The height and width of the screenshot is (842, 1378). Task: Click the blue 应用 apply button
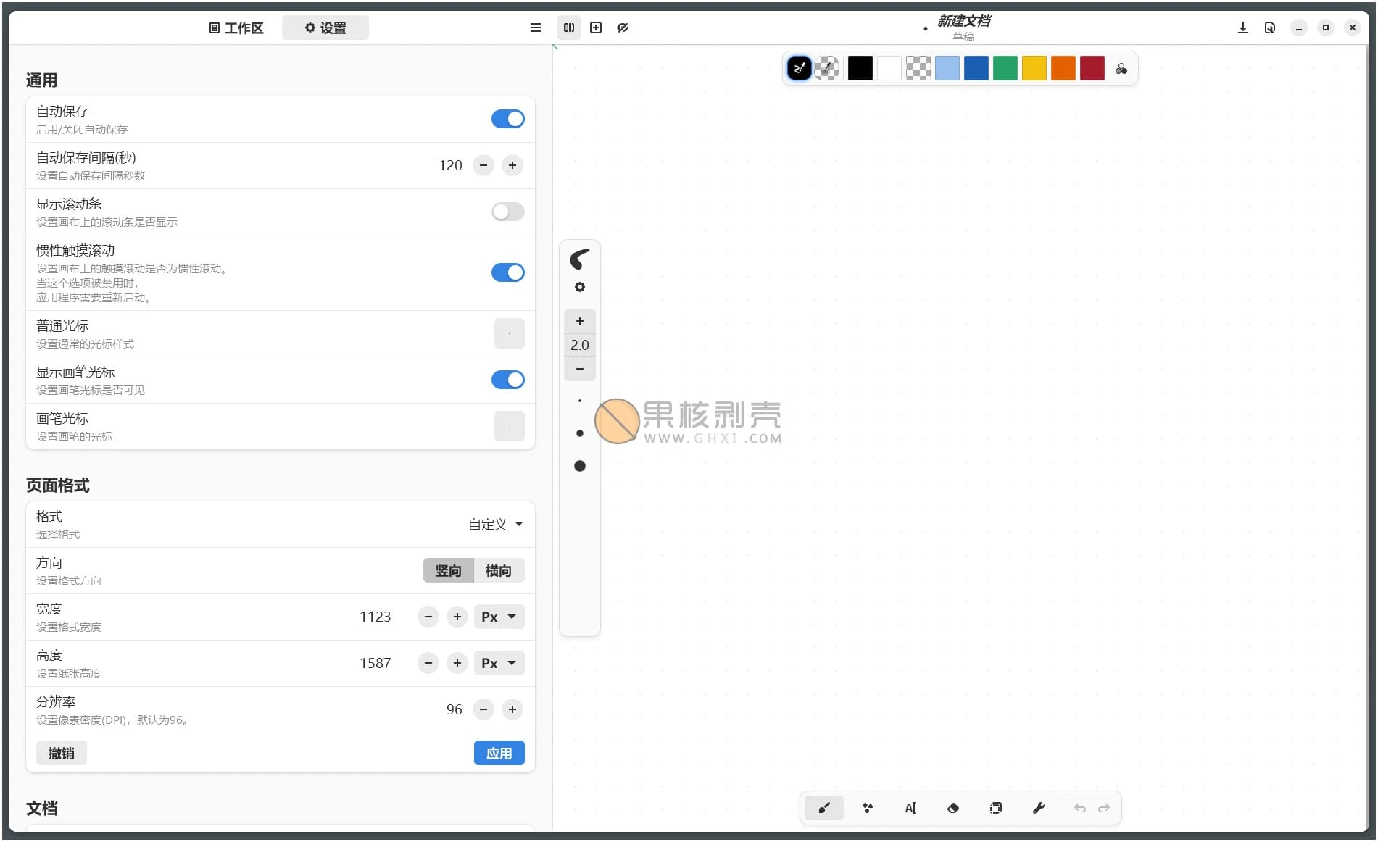click(x=499, y=753)
